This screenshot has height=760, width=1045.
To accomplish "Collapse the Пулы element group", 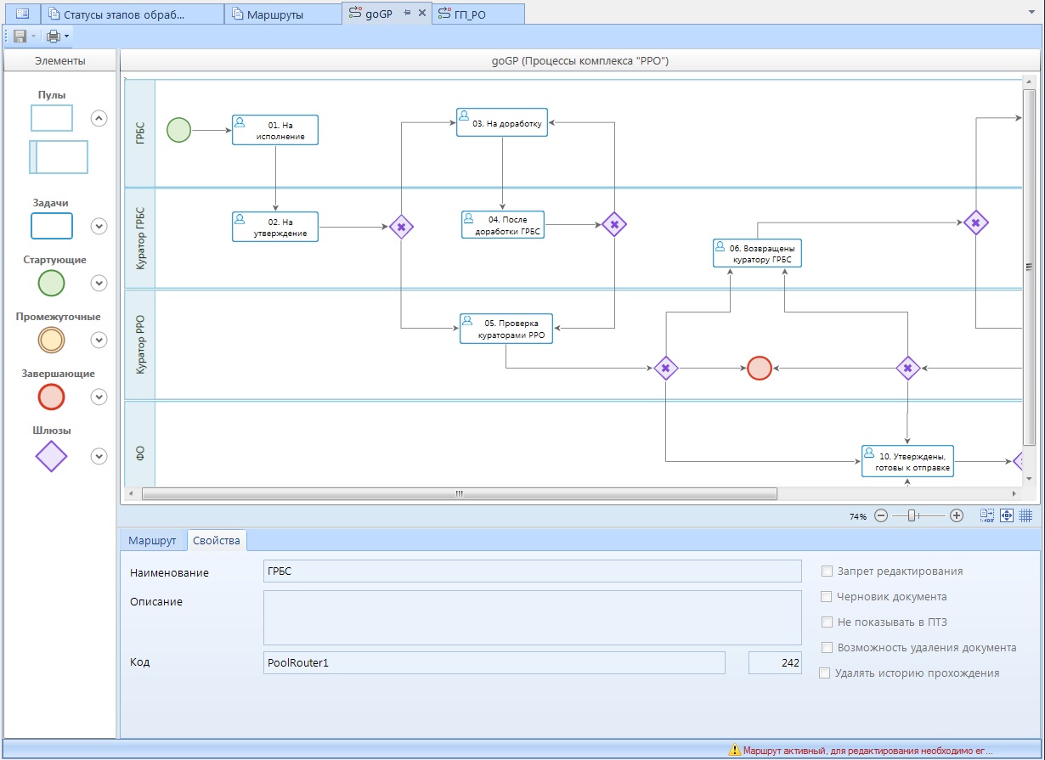I will coord(99,119).
